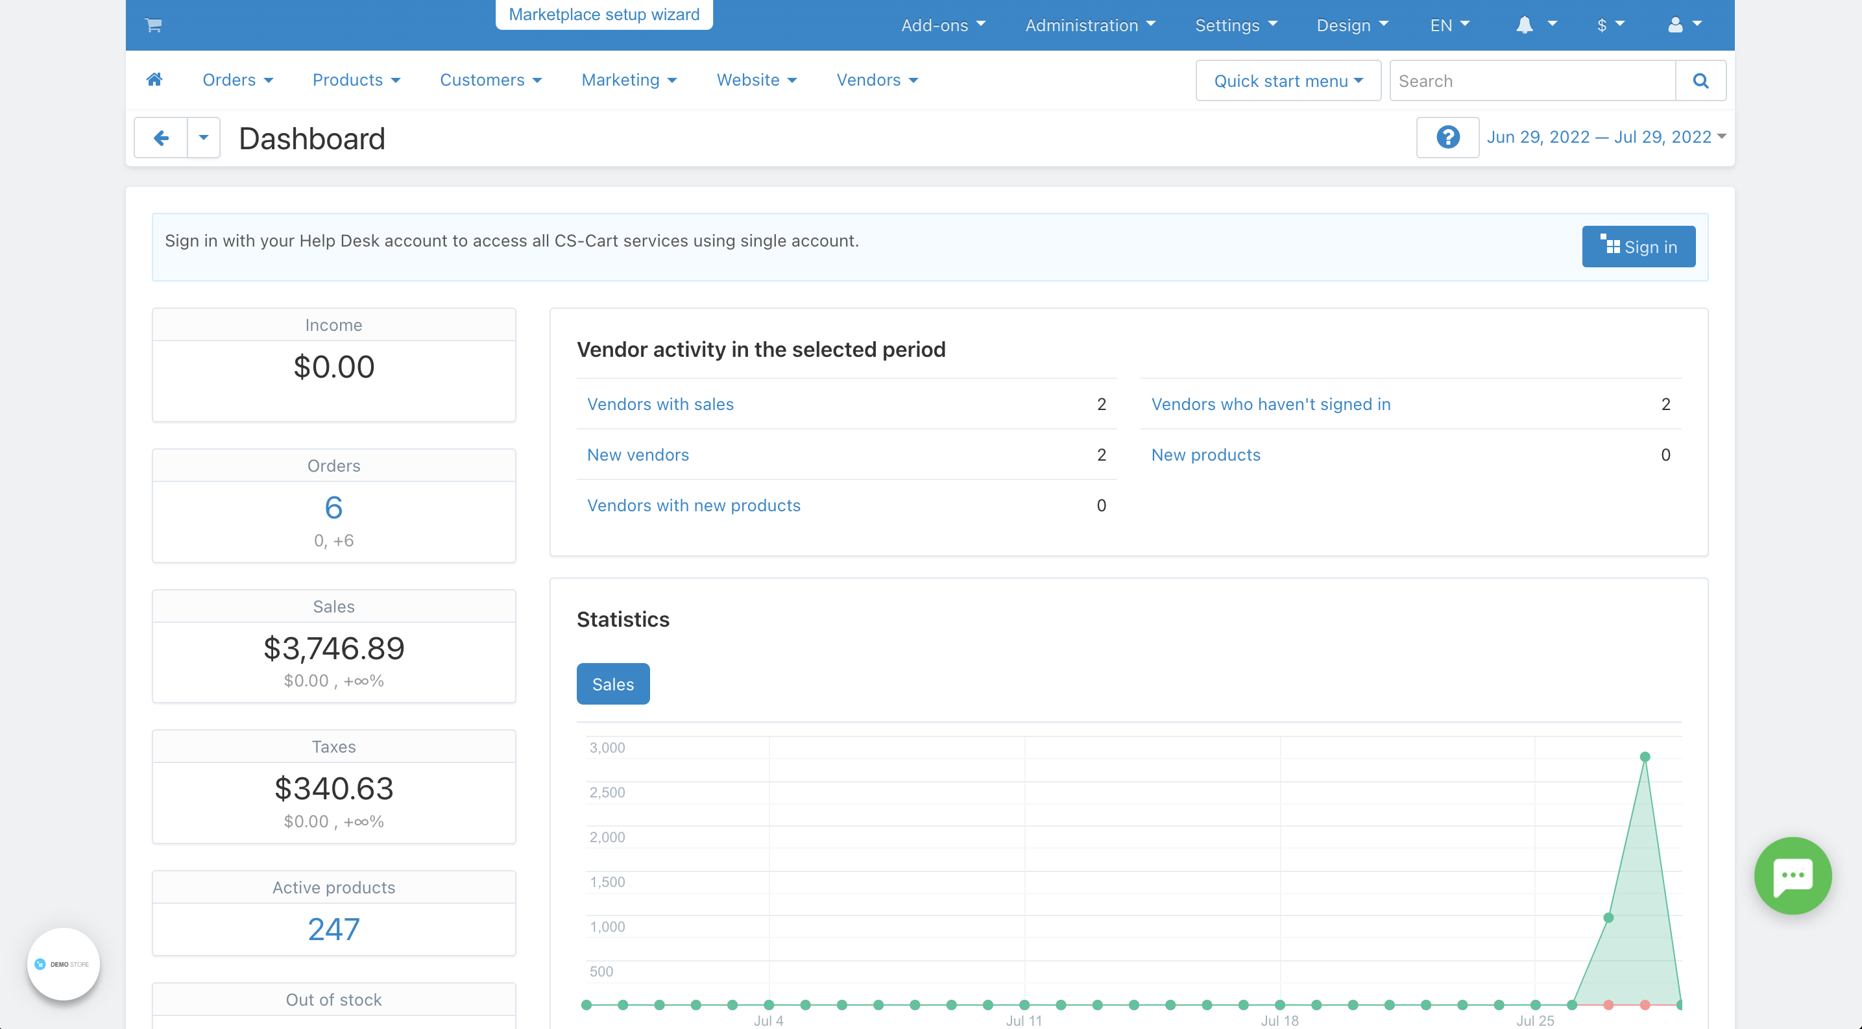Open the Quick start menu
Screen dimensions: 1862x1029
(1288, 80)
